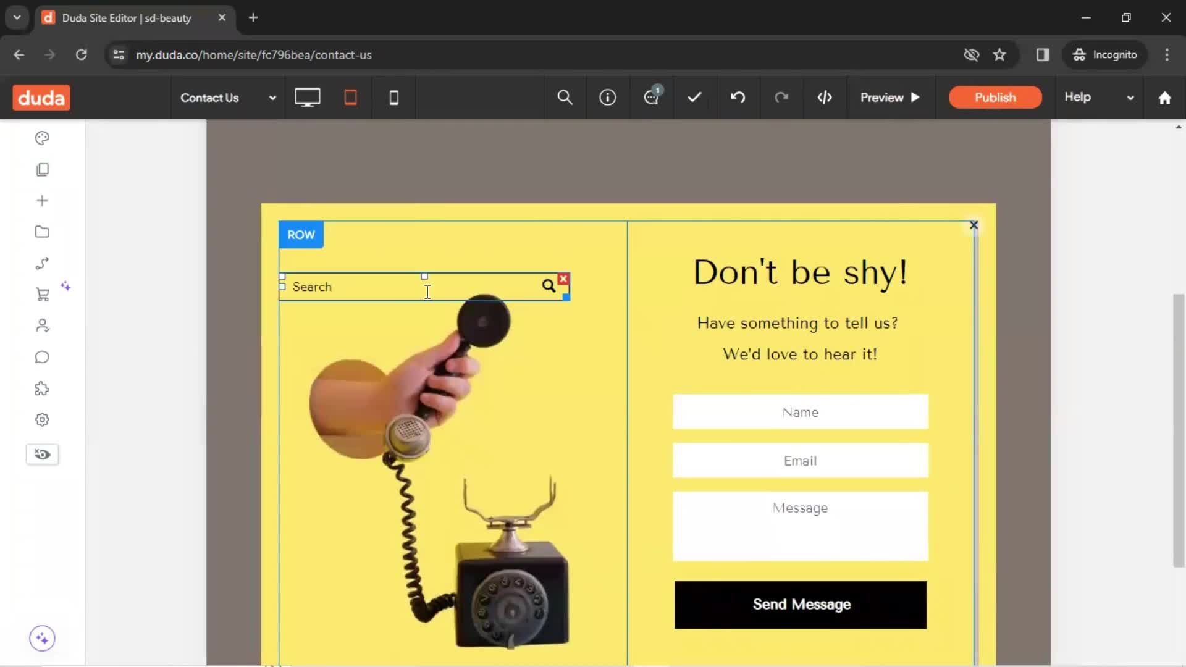Select the We'd love to hear it text
1186x667 pixels.
coord(800,354)
